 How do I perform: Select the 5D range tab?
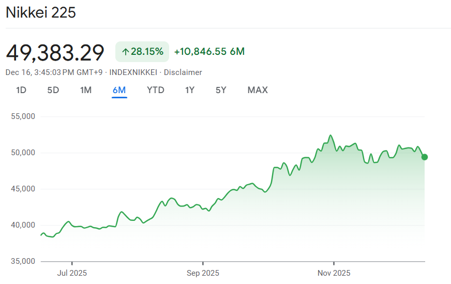[53, 90]
